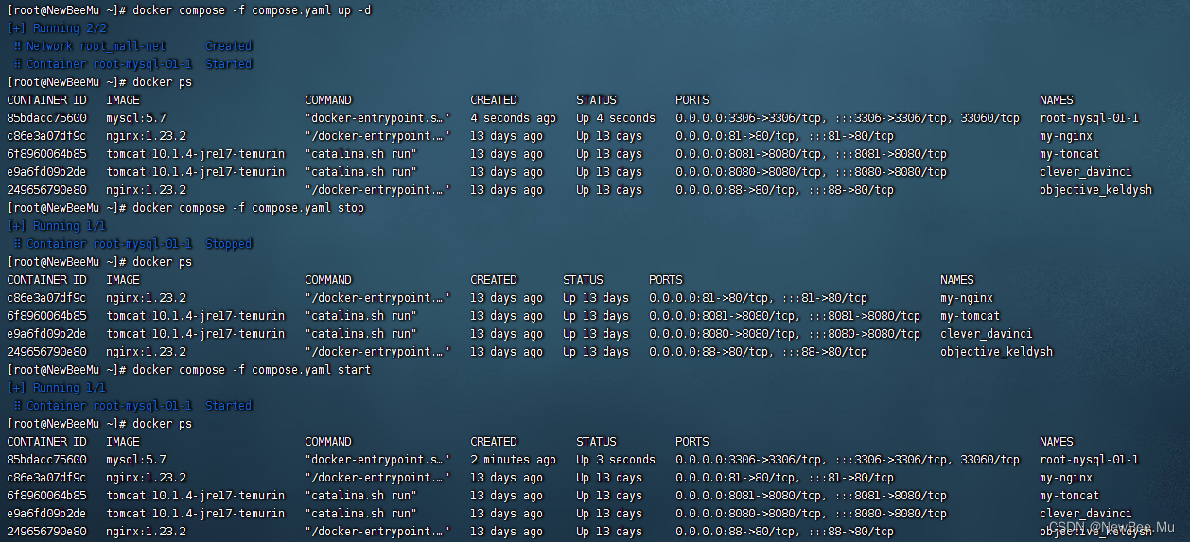This screenshot has width=1190, height=542.
Task: Click the "Created" status word
Action: (229, 45)
